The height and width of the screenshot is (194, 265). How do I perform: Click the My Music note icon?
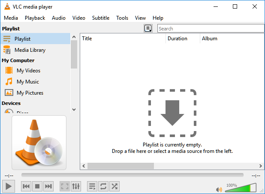point(9,81)
